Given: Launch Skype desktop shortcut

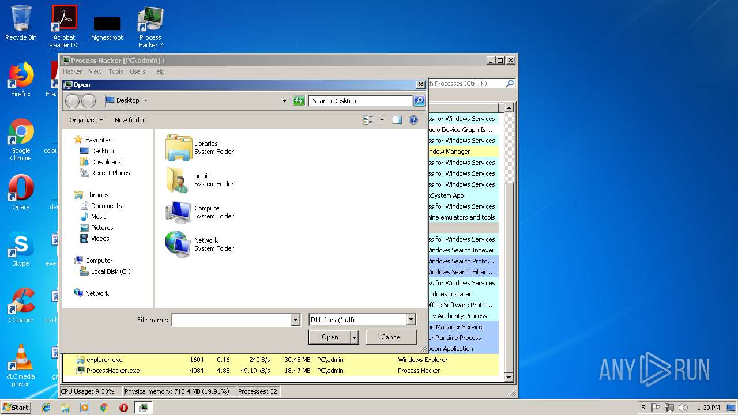Looking at the screenshot, I should (21, 248).
